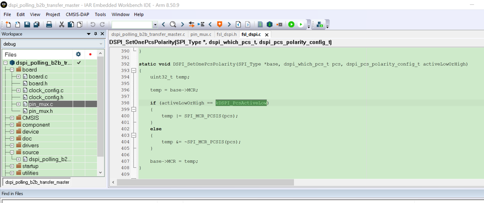Undo the last edit
The width and height of the screenshot is (484, 203).
coord(93,24)
